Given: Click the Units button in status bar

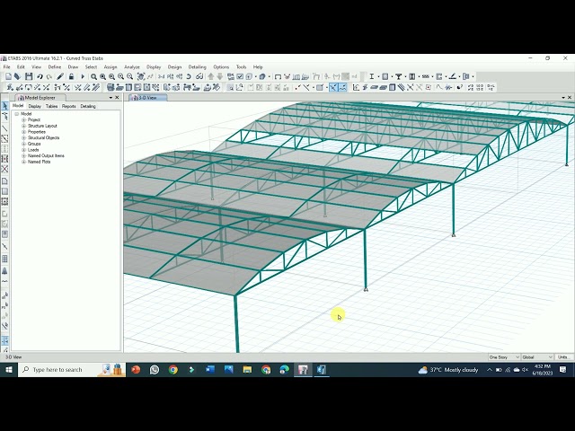Looking at the screenshot, I should tap(563, 357).
